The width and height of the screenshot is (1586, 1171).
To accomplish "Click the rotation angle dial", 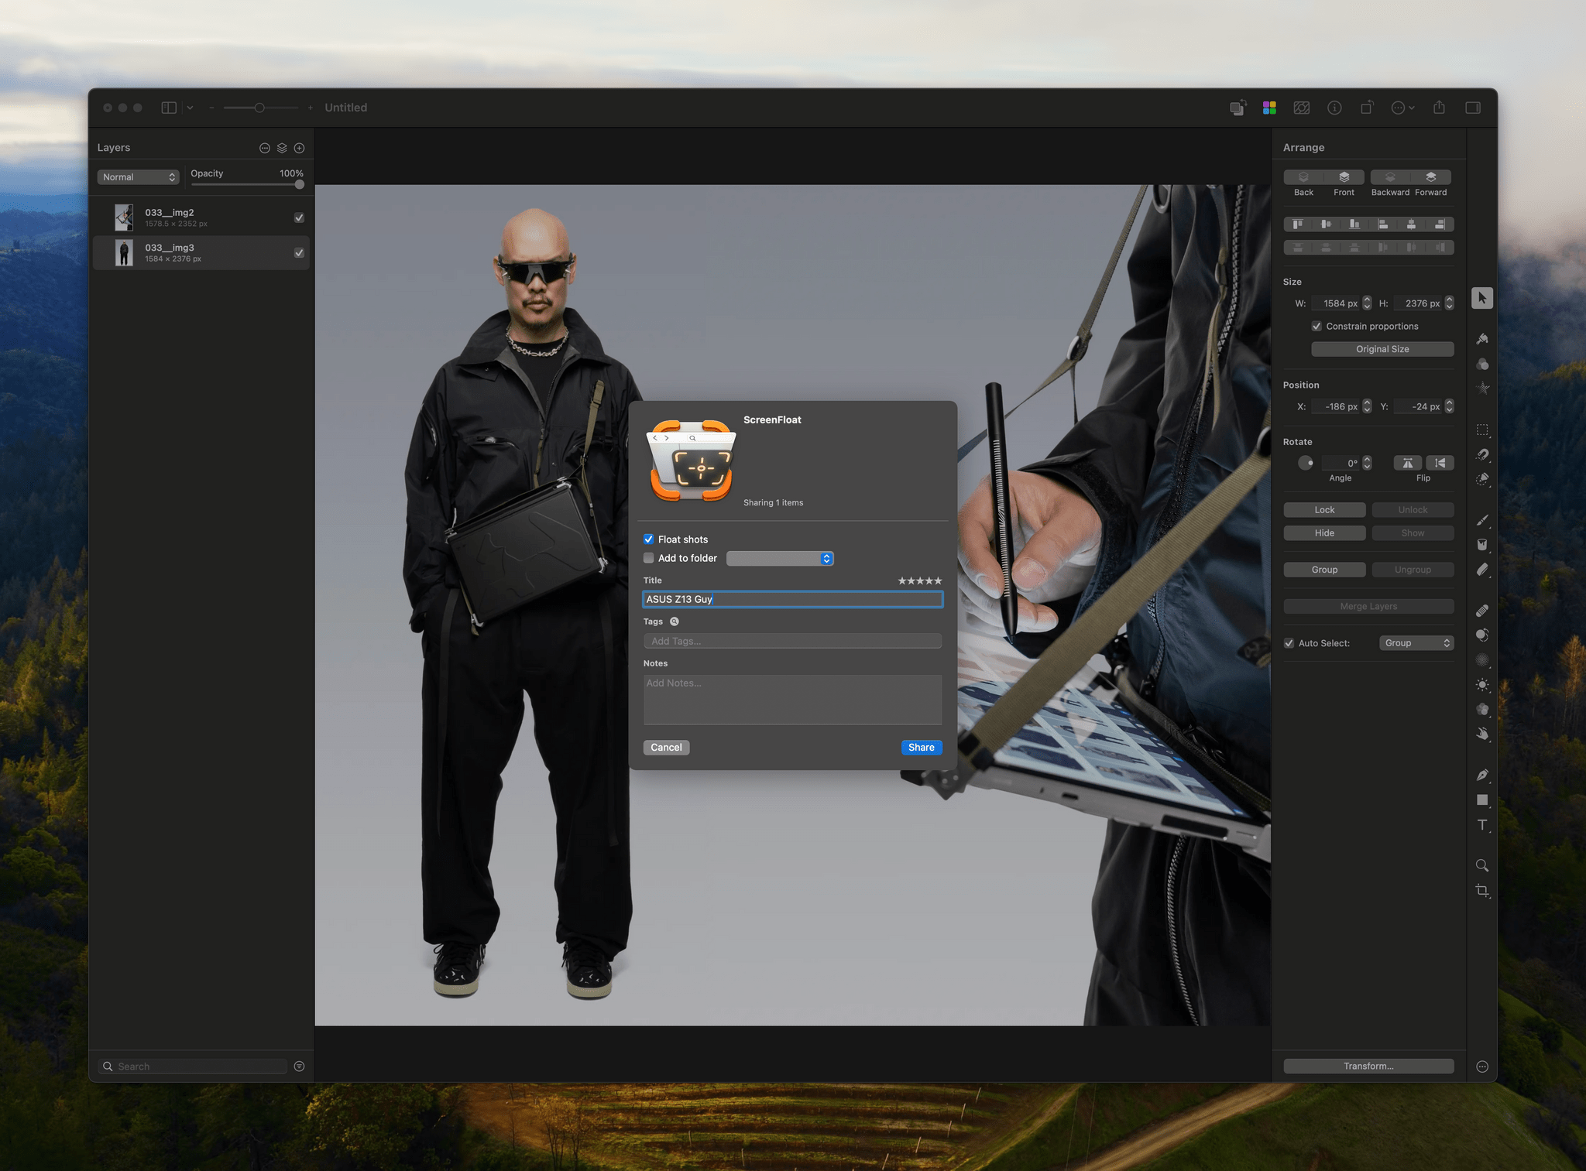I will click(1306, 463).
